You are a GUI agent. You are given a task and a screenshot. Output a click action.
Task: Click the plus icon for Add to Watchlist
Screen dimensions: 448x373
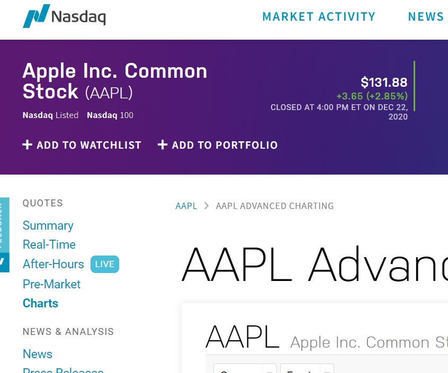(x=27, y=144)
